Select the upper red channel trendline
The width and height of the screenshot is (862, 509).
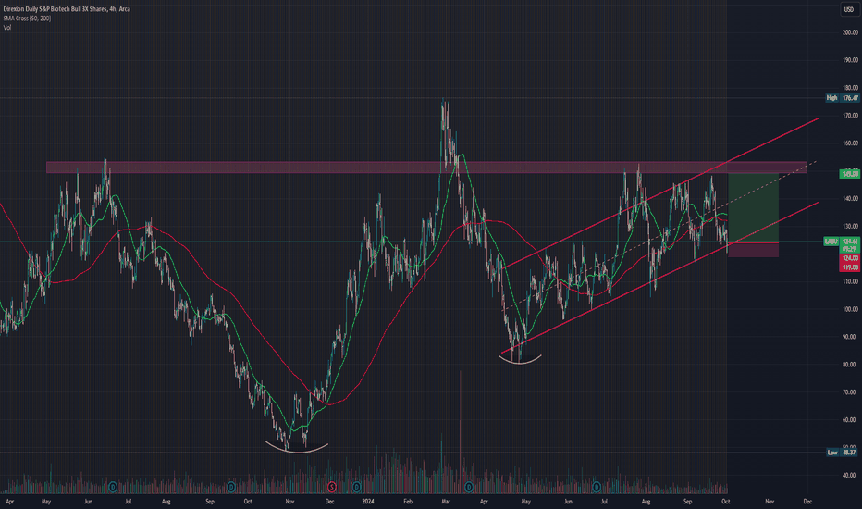[x=661, y=192]
